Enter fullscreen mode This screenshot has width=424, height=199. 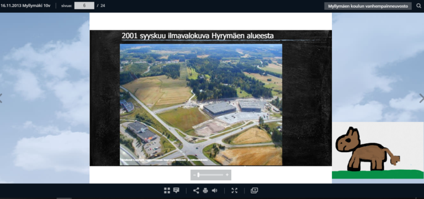point(235,190)
